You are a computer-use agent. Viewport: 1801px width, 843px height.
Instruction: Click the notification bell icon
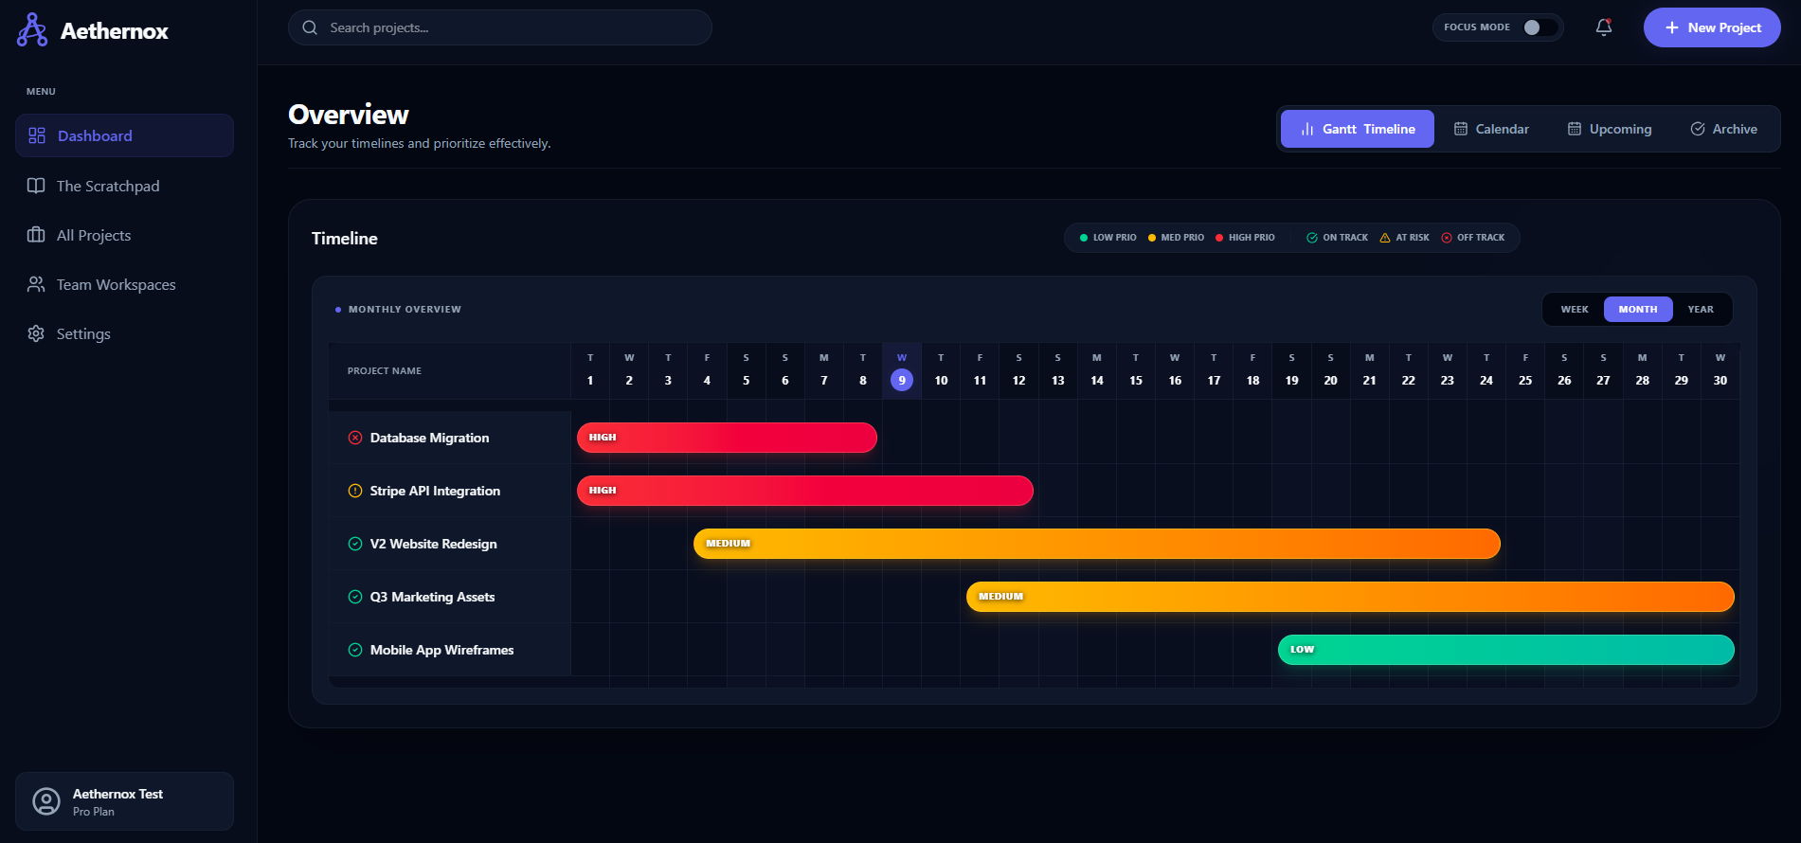click(x=1604, y=27)
